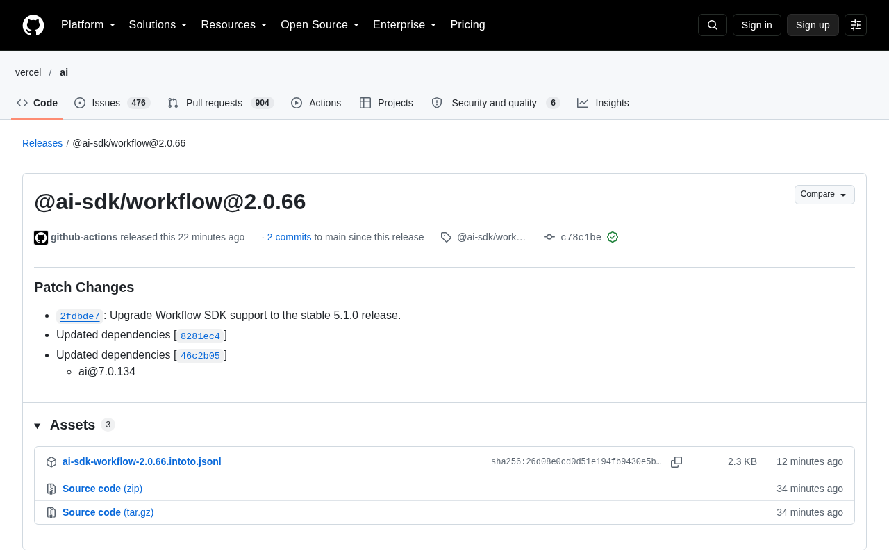Go to the Pricing page

click(468, 25)
